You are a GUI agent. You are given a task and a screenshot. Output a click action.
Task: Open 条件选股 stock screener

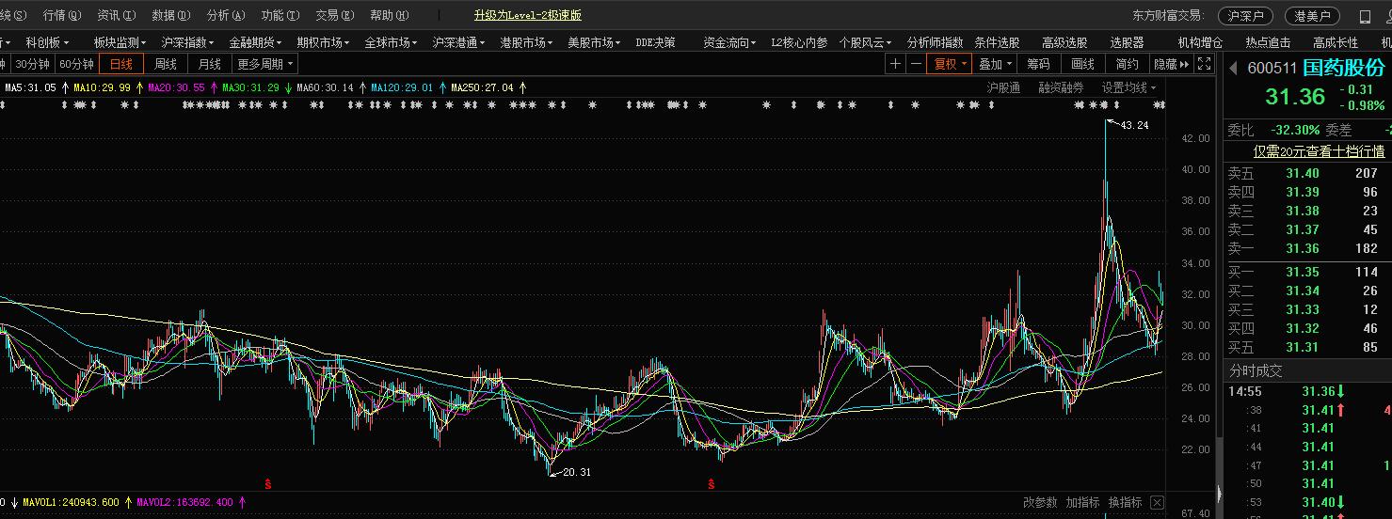click(997, 42)
